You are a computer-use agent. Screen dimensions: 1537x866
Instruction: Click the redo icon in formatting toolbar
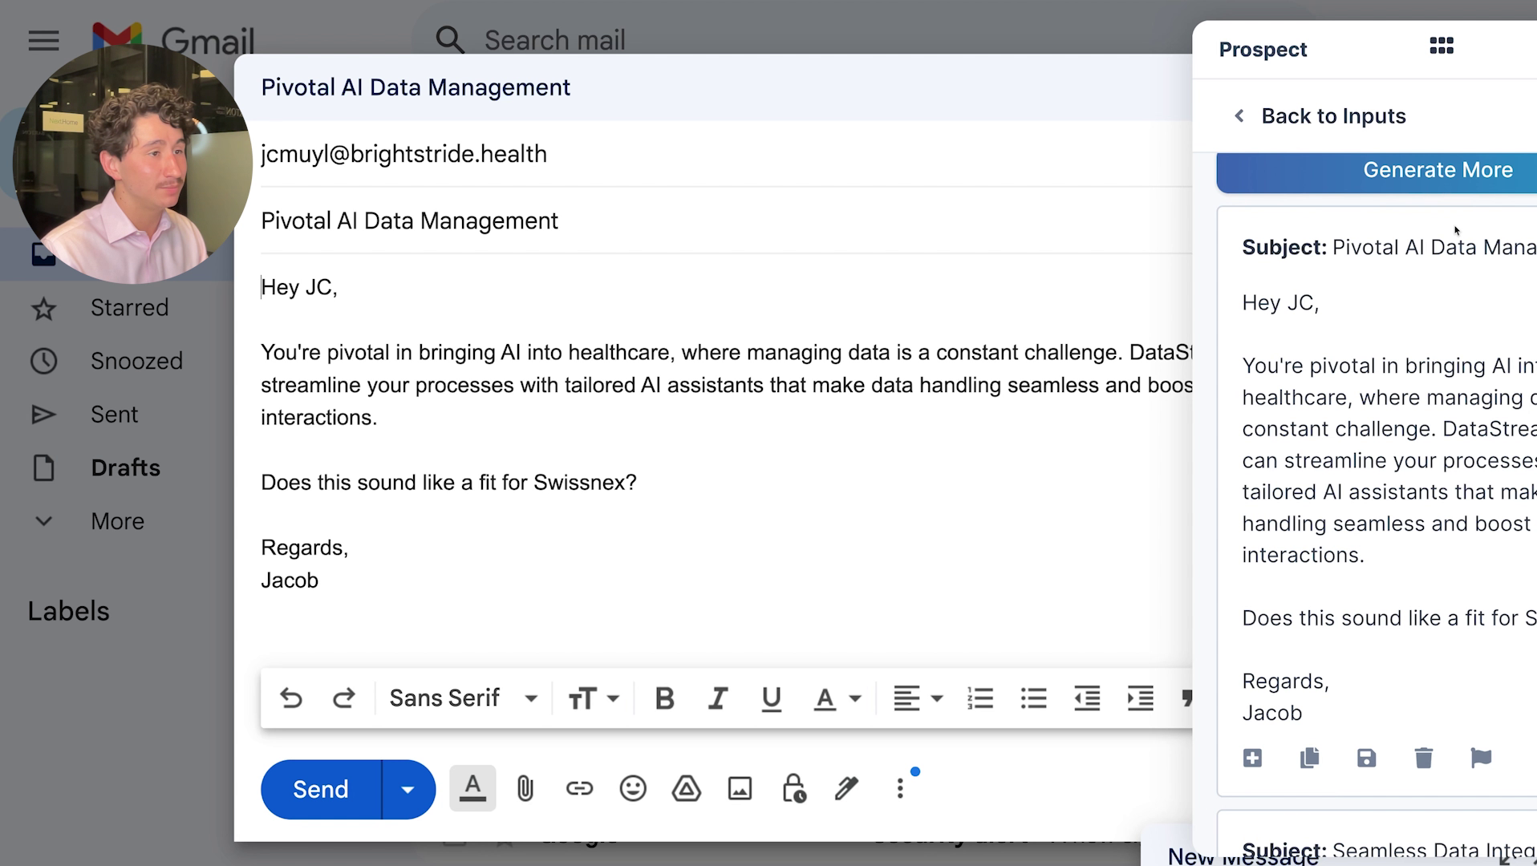(344, 698)
